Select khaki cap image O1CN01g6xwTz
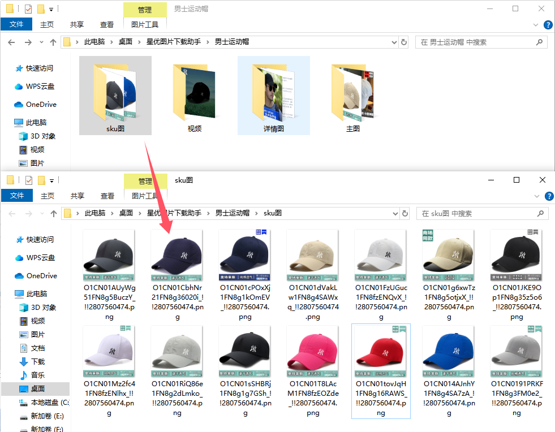The width and height of the screenshot is (555, 432). click(449, 275)
